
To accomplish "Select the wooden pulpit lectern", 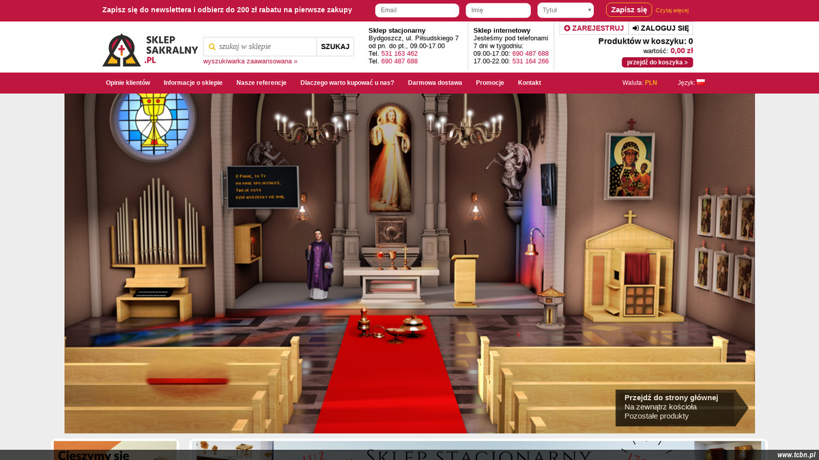I will (x=465, y=280).
